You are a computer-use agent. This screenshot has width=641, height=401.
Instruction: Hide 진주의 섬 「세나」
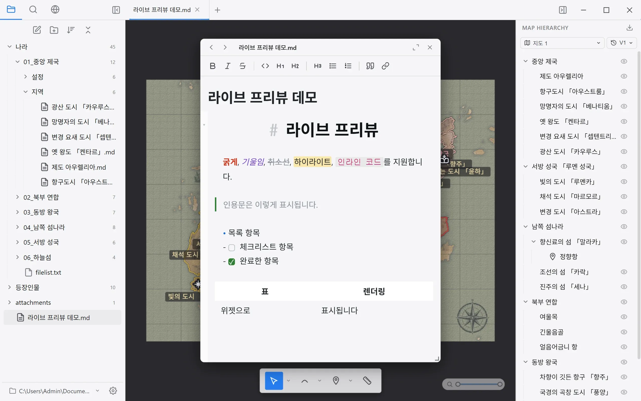point(624,287)
